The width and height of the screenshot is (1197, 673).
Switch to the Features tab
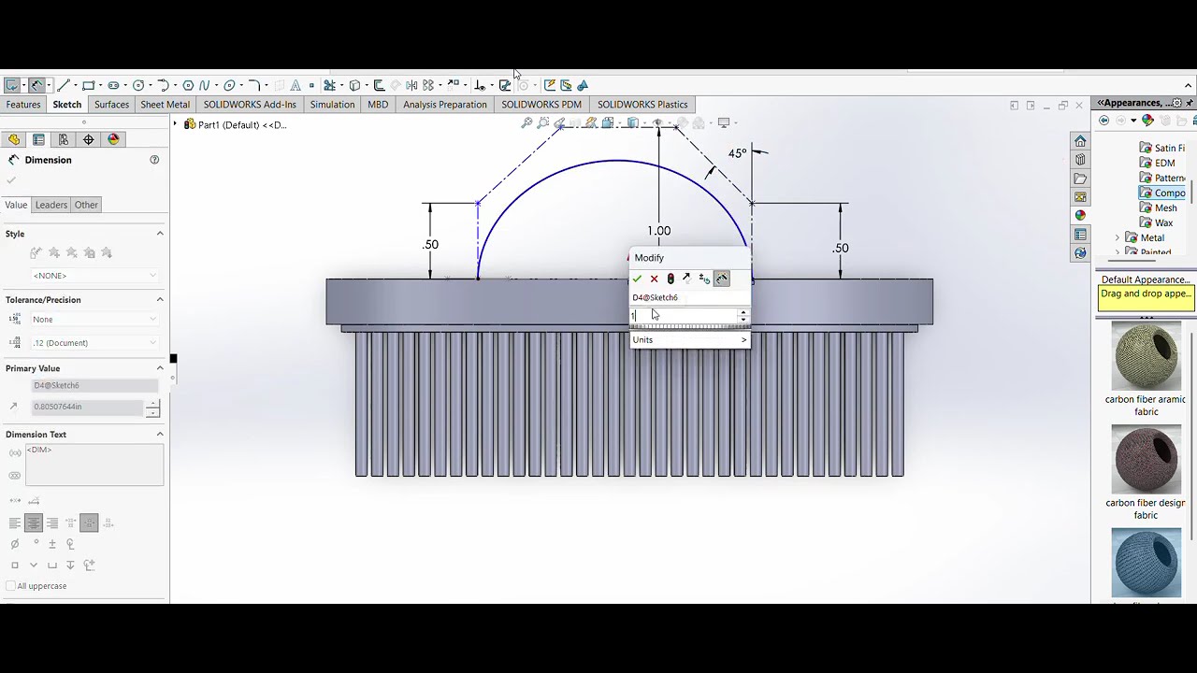click(23, 105)
